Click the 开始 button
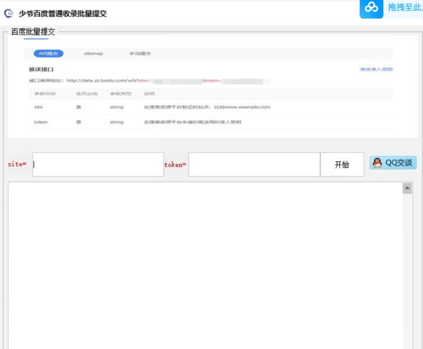423x349 pixels. 342,165
